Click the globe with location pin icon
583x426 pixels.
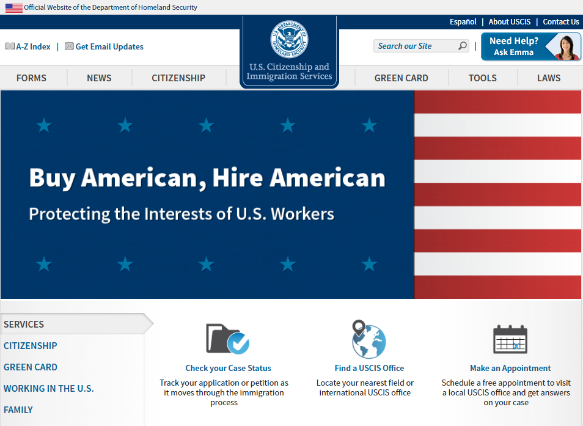click(x=369, y=339)
